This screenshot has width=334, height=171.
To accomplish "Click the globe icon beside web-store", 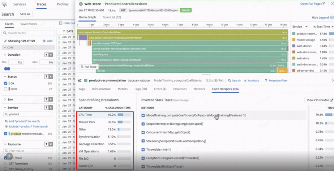I will click(81, 4).
